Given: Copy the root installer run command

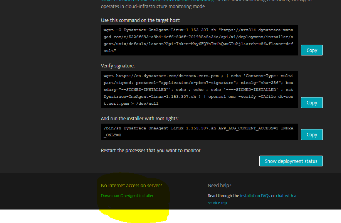Looking at the screenshot, I should click(311, 135).
